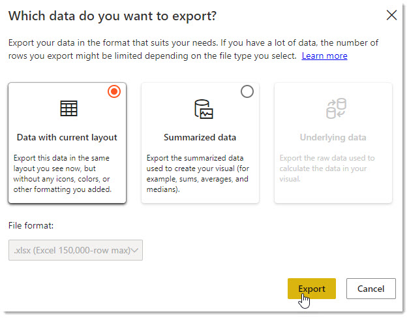
Task: Click the 'Summarized data' card title
Action: pyautogui.click(x=200, y=137)
